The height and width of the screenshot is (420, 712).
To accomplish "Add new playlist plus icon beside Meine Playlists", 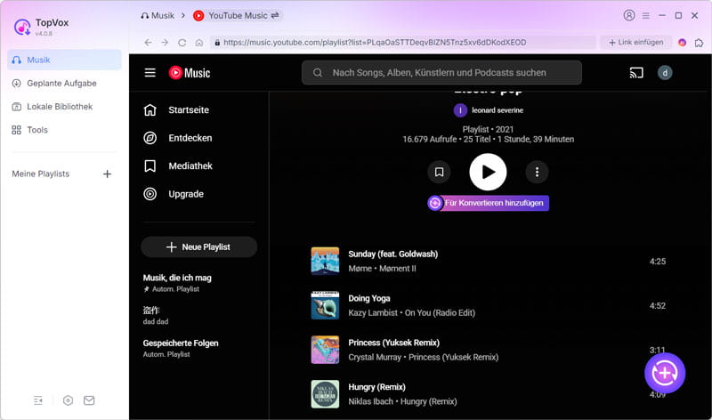I will click(x=107, y=174).
